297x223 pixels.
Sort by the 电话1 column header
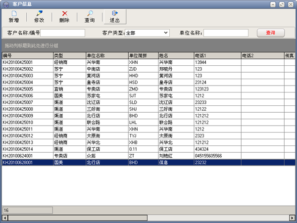tap(217, 56)
